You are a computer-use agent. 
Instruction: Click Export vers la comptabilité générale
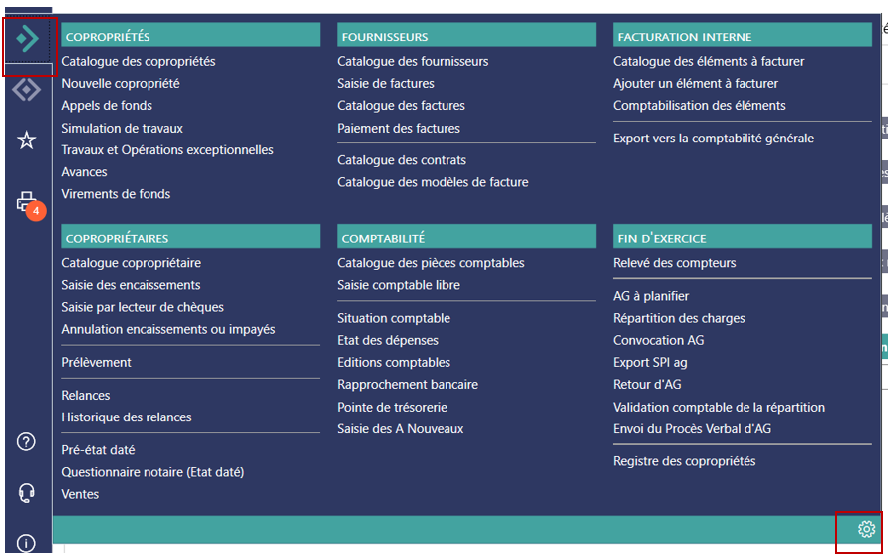pyautogui.click(x=713, y=139)
